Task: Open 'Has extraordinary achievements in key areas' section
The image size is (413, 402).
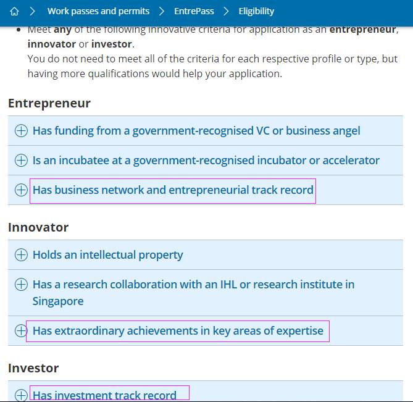Action: 178,331
